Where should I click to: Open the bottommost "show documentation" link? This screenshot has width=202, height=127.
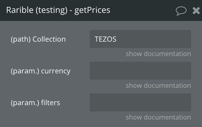158,117
